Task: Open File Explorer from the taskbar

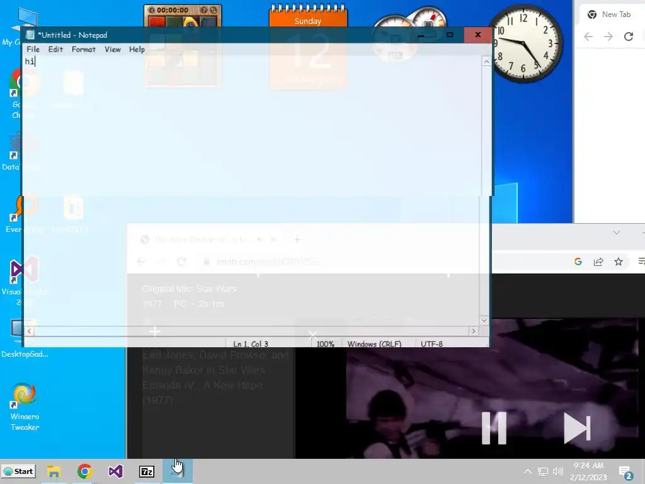Action: [x=54, y=471]
